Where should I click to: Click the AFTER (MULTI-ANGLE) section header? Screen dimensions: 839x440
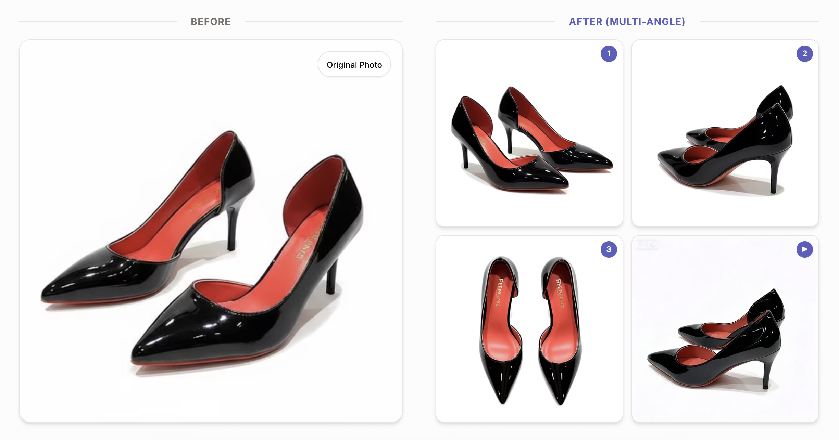click(x=627, y=22)
